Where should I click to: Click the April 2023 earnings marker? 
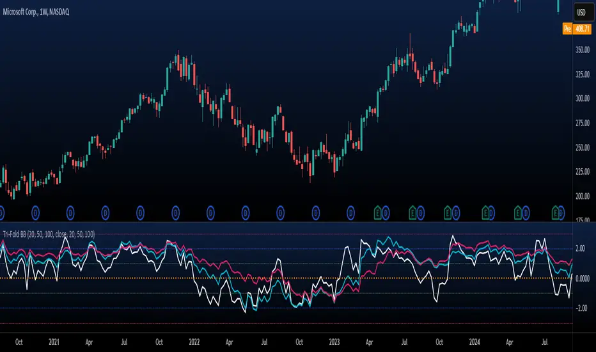click(377, 213)
